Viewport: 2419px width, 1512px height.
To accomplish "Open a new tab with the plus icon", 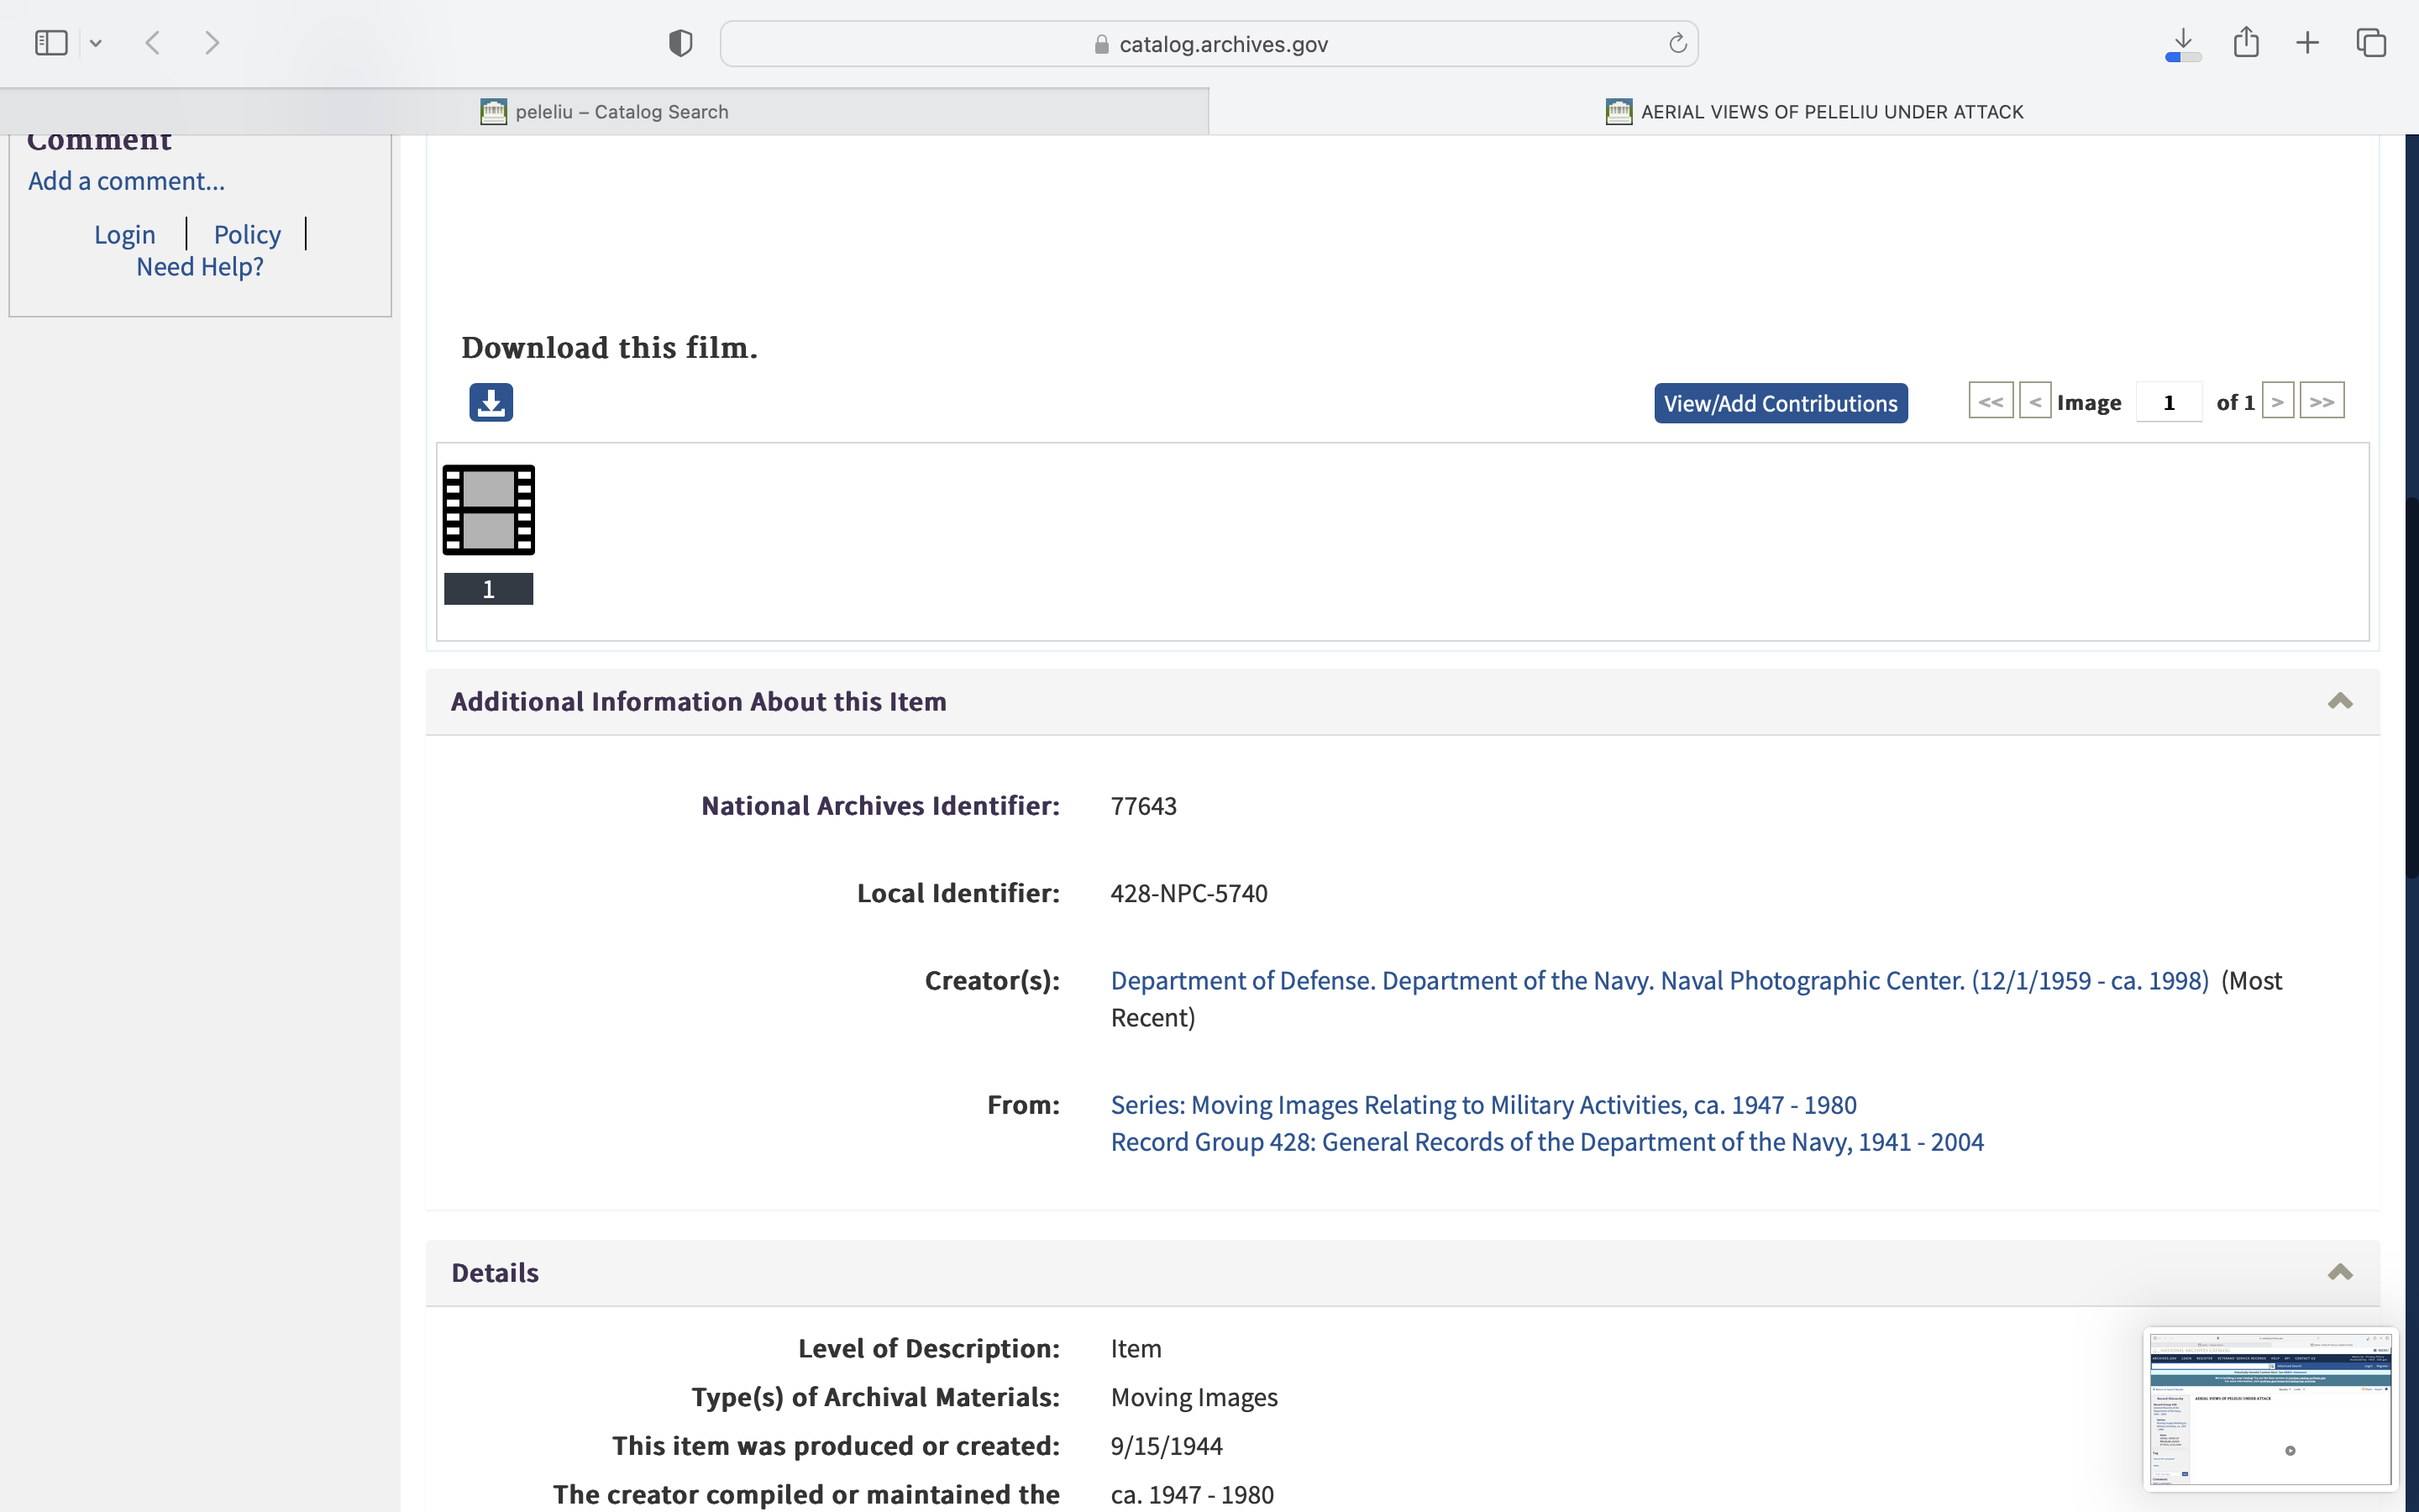I will tap(2307, 43).
